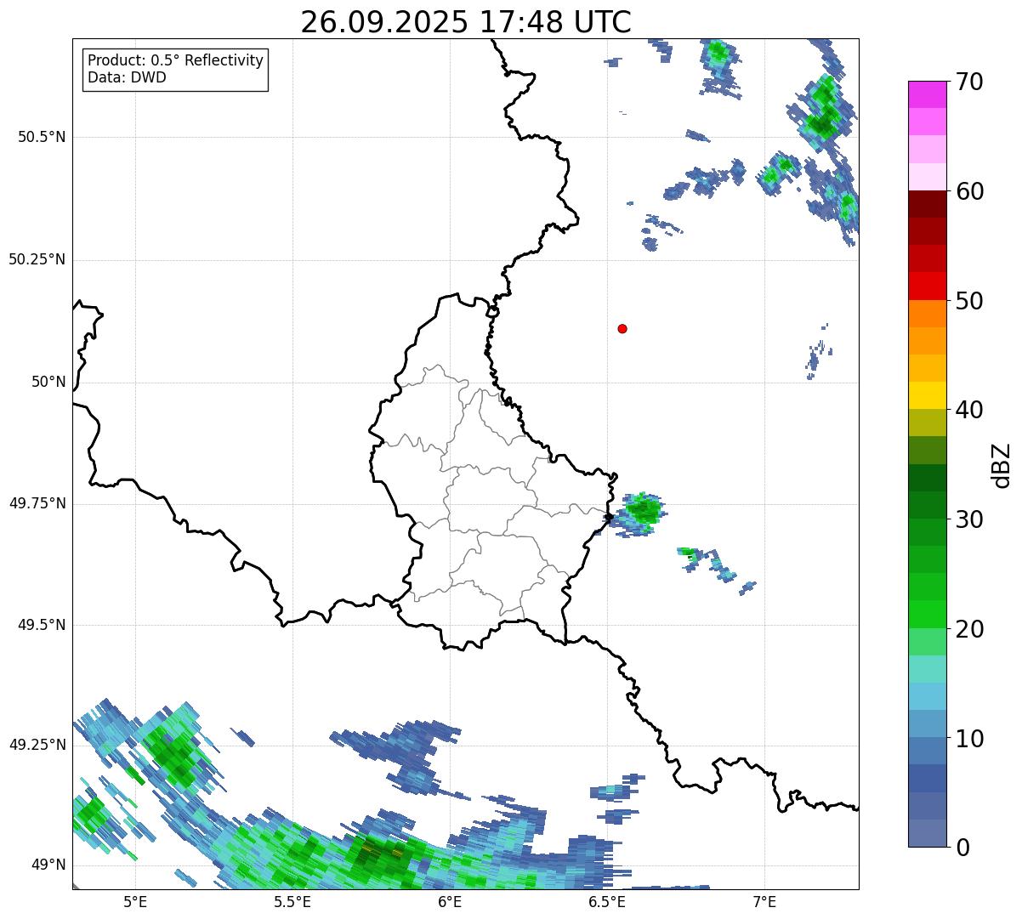This screenshot has height=919, width=1022.
Task: Click the bright red colorbar segment above 50
Action: (x=928, y=286)
